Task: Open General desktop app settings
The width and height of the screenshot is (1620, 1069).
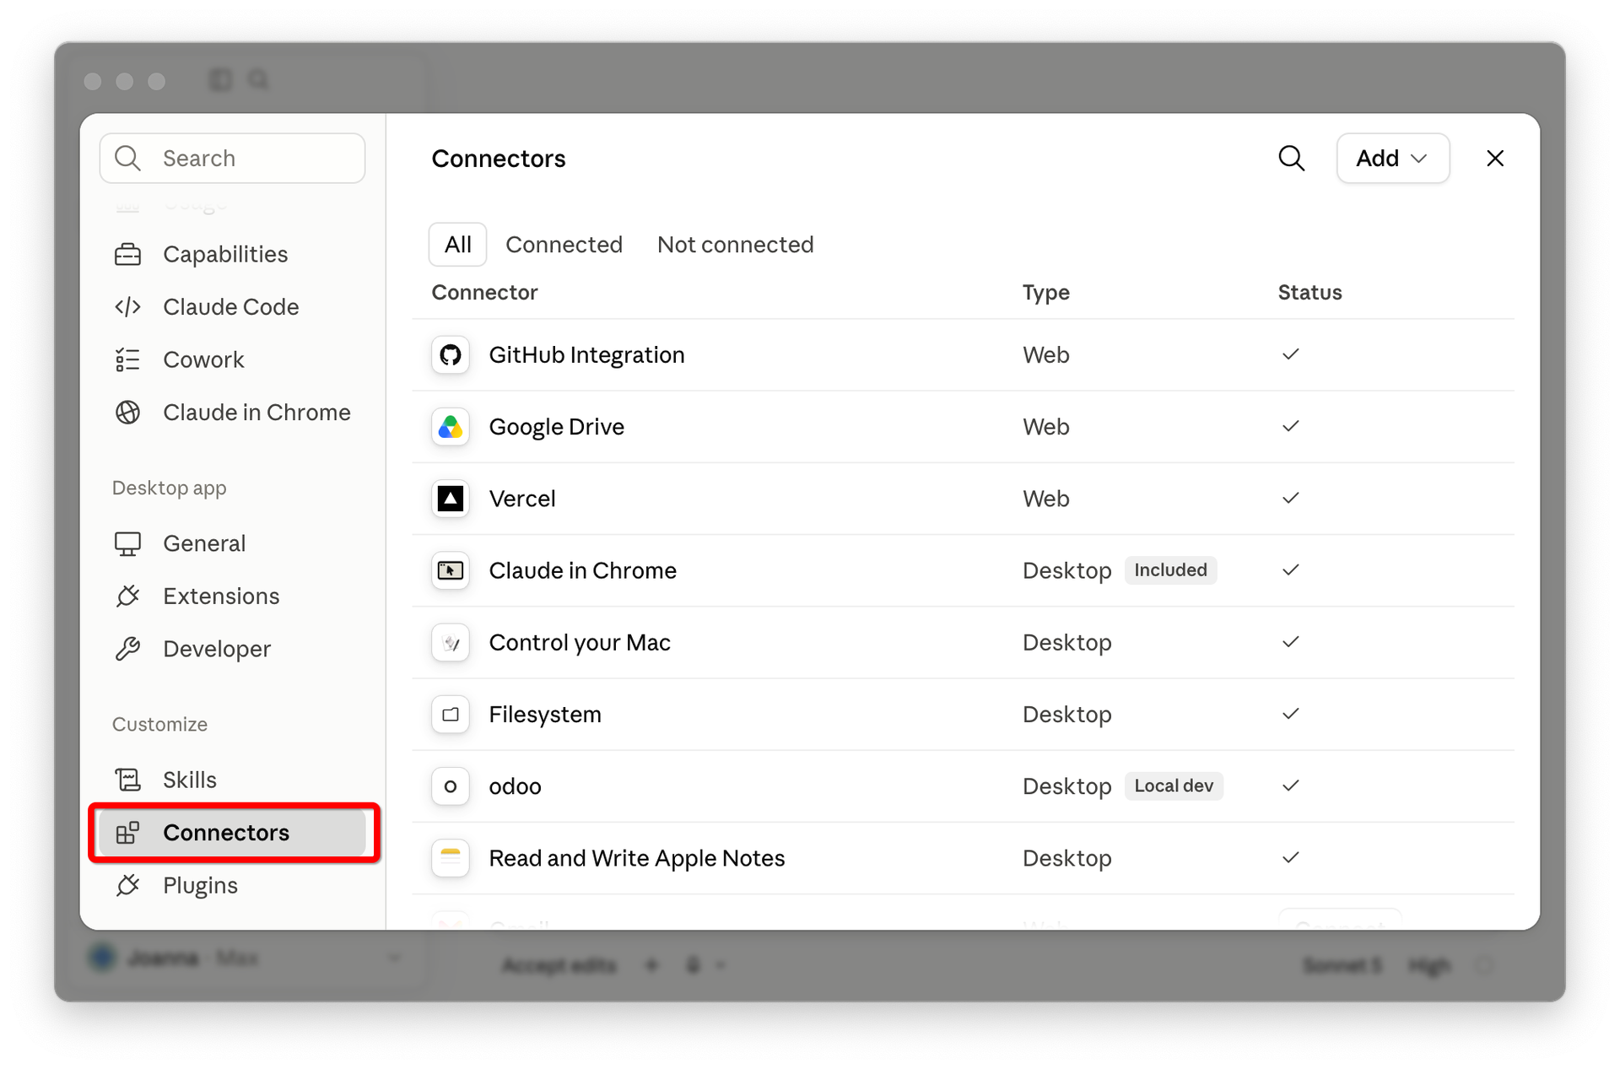Action: pos(232,543)
